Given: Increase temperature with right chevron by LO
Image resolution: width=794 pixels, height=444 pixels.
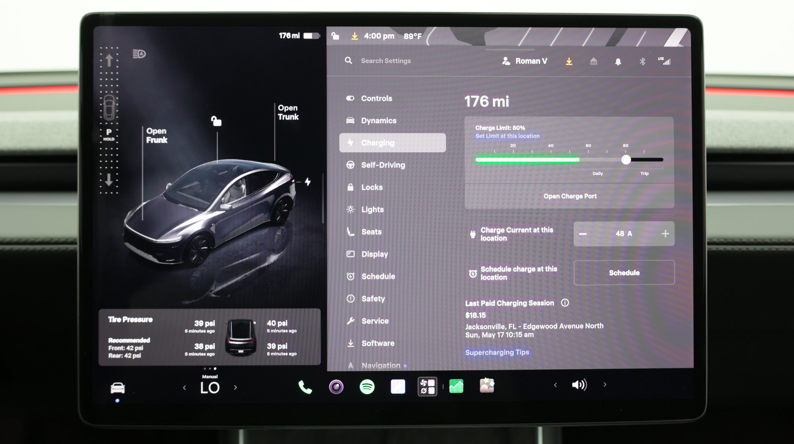Looking at the screenshot, I should point(236,387).
